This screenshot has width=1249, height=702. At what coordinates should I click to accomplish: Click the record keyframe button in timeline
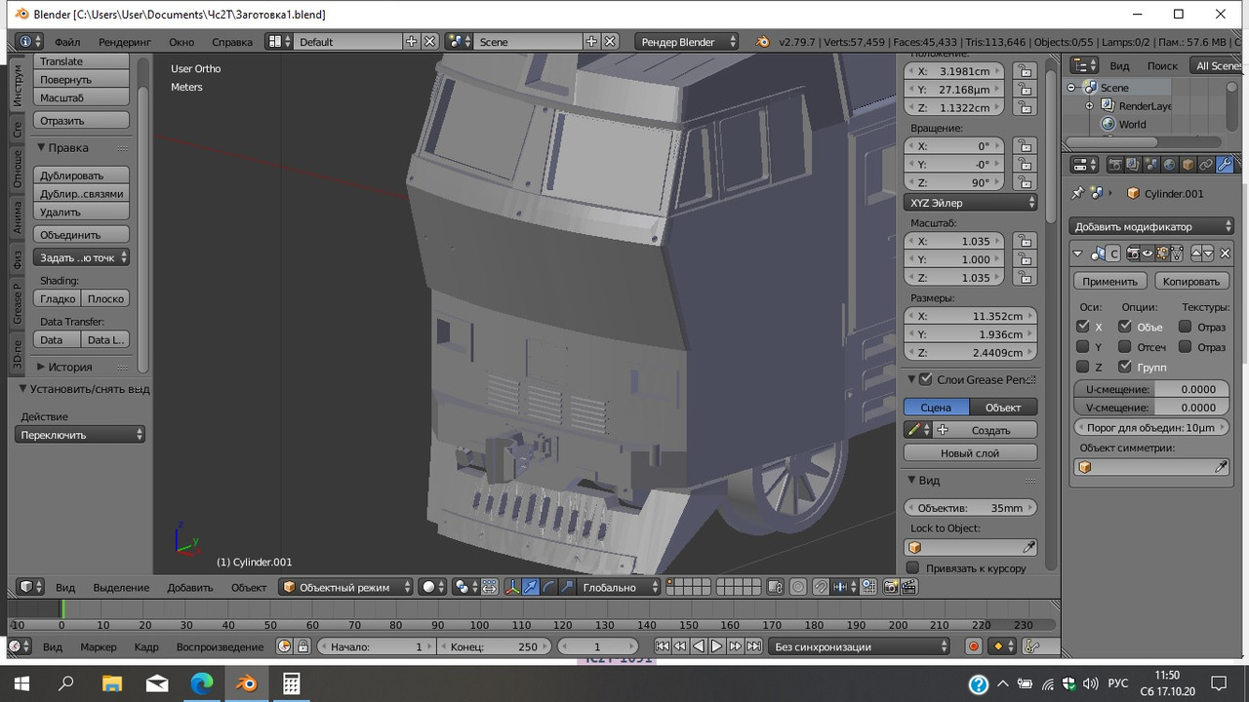[973, 646]
